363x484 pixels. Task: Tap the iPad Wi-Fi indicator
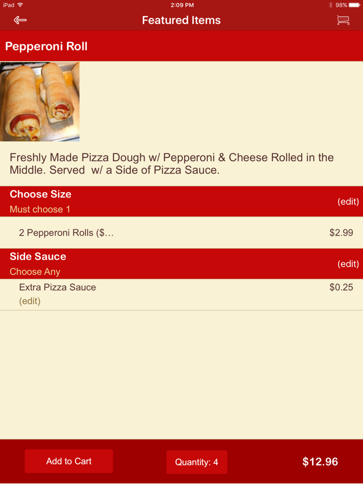pos(13,5)
